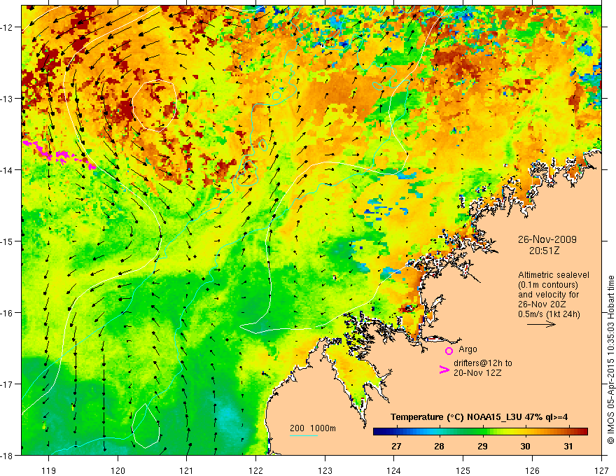
Task: Click longitude axis label 120
Action: 118,470
